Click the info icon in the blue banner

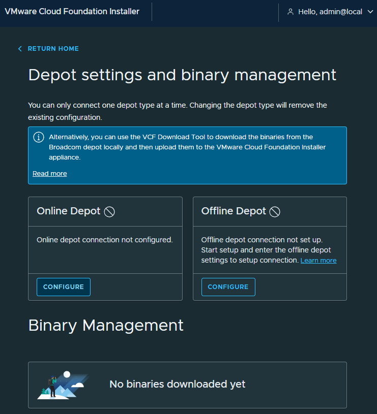point(39,137)
